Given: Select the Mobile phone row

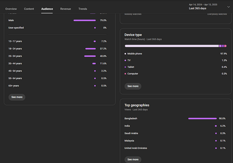Looking at the screenshot, I should click(176, 53).
